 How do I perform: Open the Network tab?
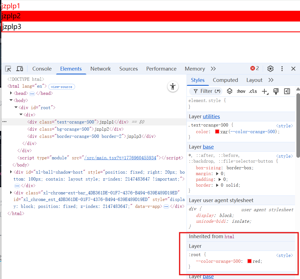point(100,69)
